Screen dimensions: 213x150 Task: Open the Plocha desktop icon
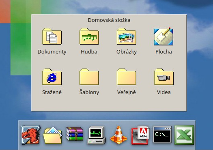point(164,36)
